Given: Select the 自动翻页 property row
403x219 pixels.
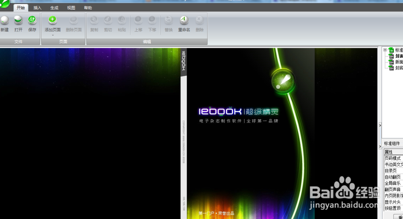Looking at the screenshot, I should [x=393, y=177].
